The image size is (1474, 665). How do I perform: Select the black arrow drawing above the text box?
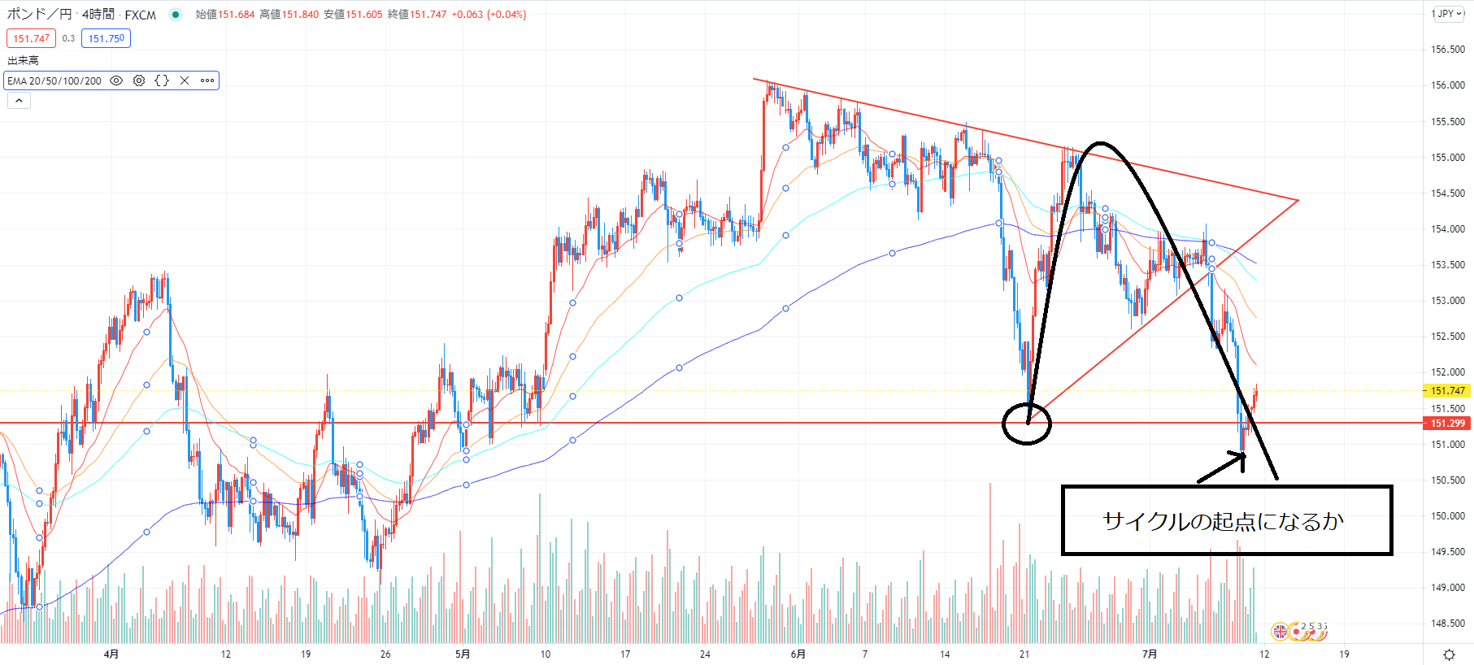(x=1222, y=467)
